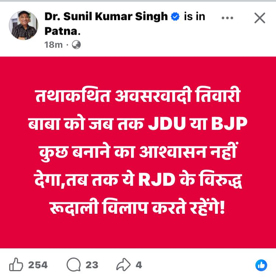View the 23 comments count
This screenshot has width=276, height=280.
92,265
